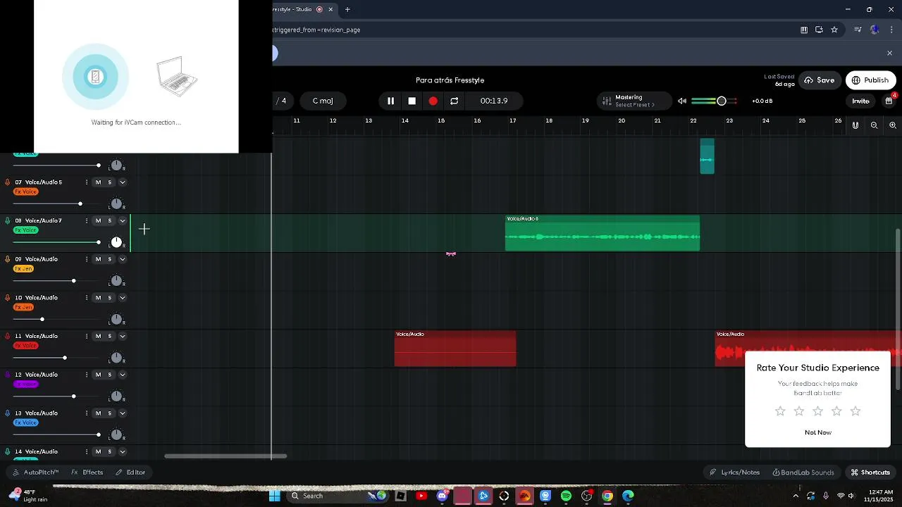This screenshot has height=507, width=902.
Task: Open three-dot menu of track 09
Action: click(87, 259)
